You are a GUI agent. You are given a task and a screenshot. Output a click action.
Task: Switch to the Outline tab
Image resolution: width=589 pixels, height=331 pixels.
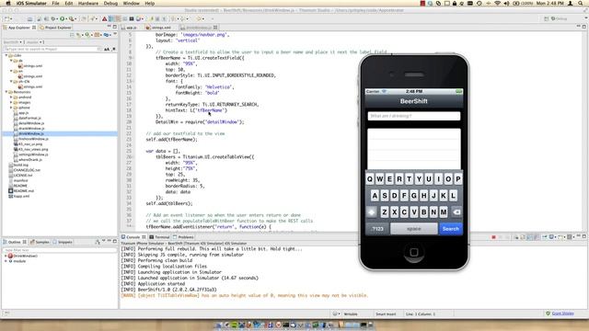[15, 242]
